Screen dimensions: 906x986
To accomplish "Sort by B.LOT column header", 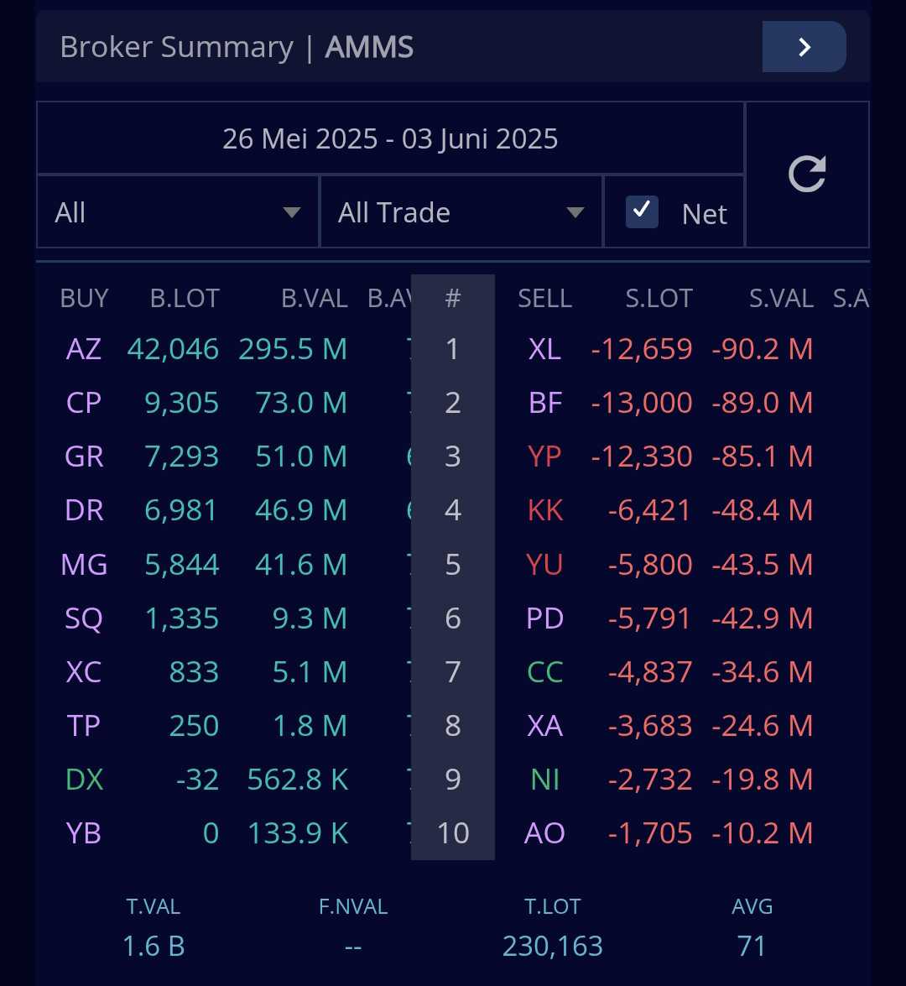I will pyautogui.click(x=185, y=299).
